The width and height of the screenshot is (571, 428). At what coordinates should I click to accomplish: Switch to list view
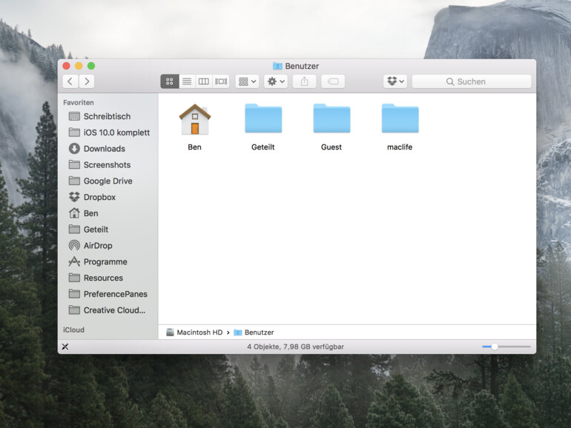point(187,81)
